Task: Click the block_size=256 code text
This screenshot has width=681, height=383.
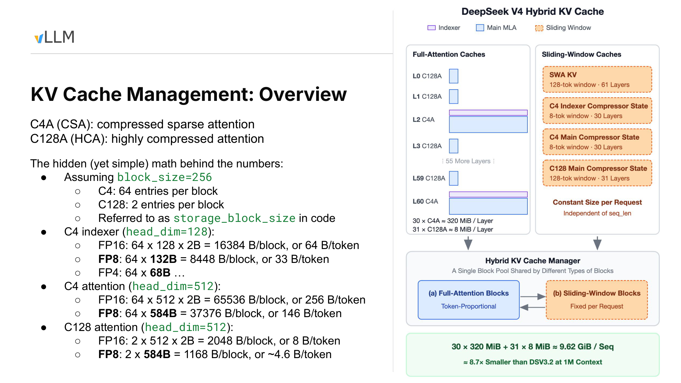Action: [x=164, y=177]
